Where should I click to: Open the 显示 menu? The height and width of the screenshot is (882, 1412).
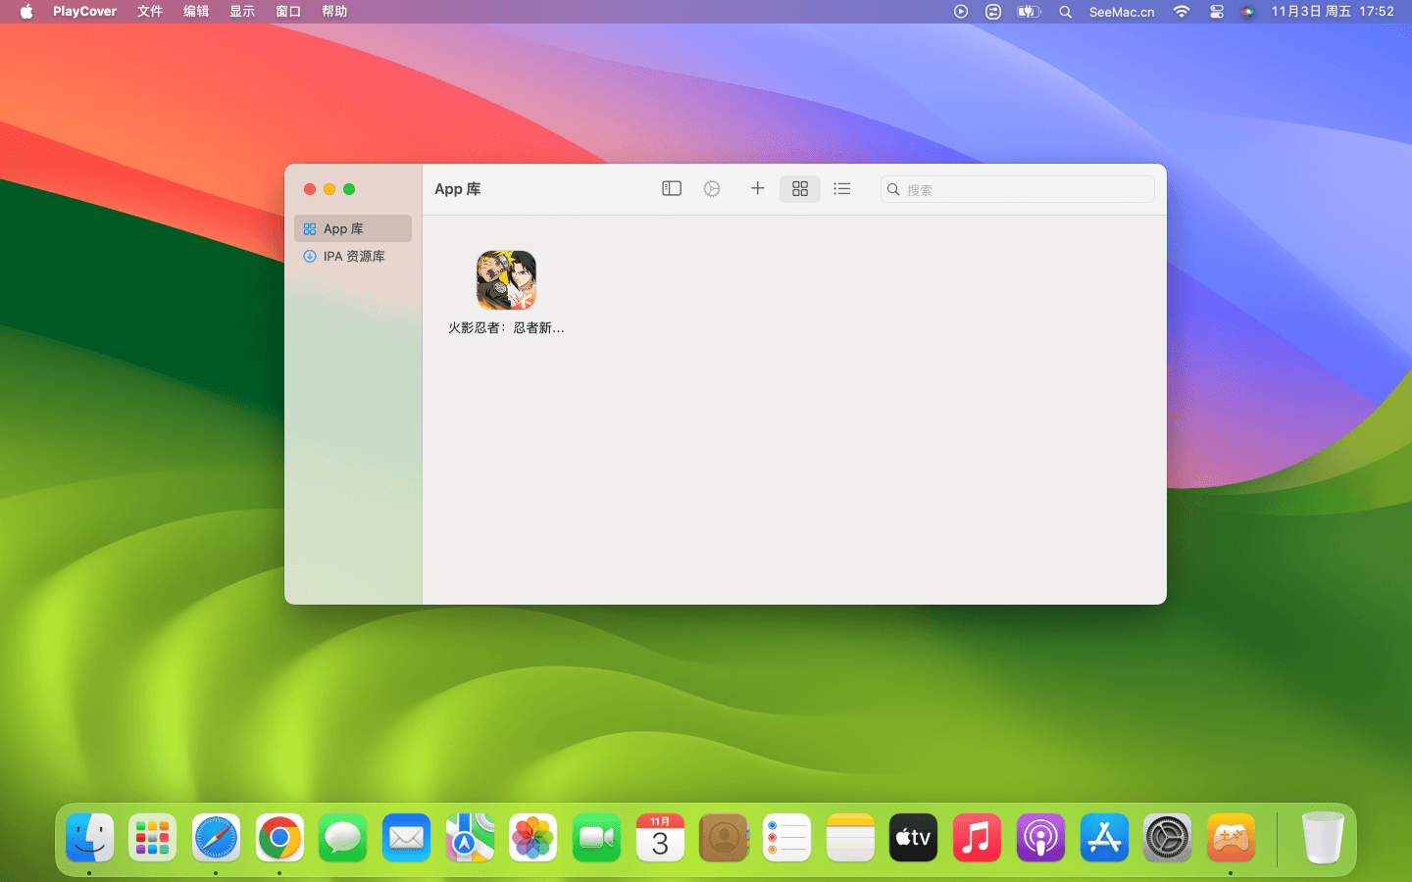[x=242, y=12]
